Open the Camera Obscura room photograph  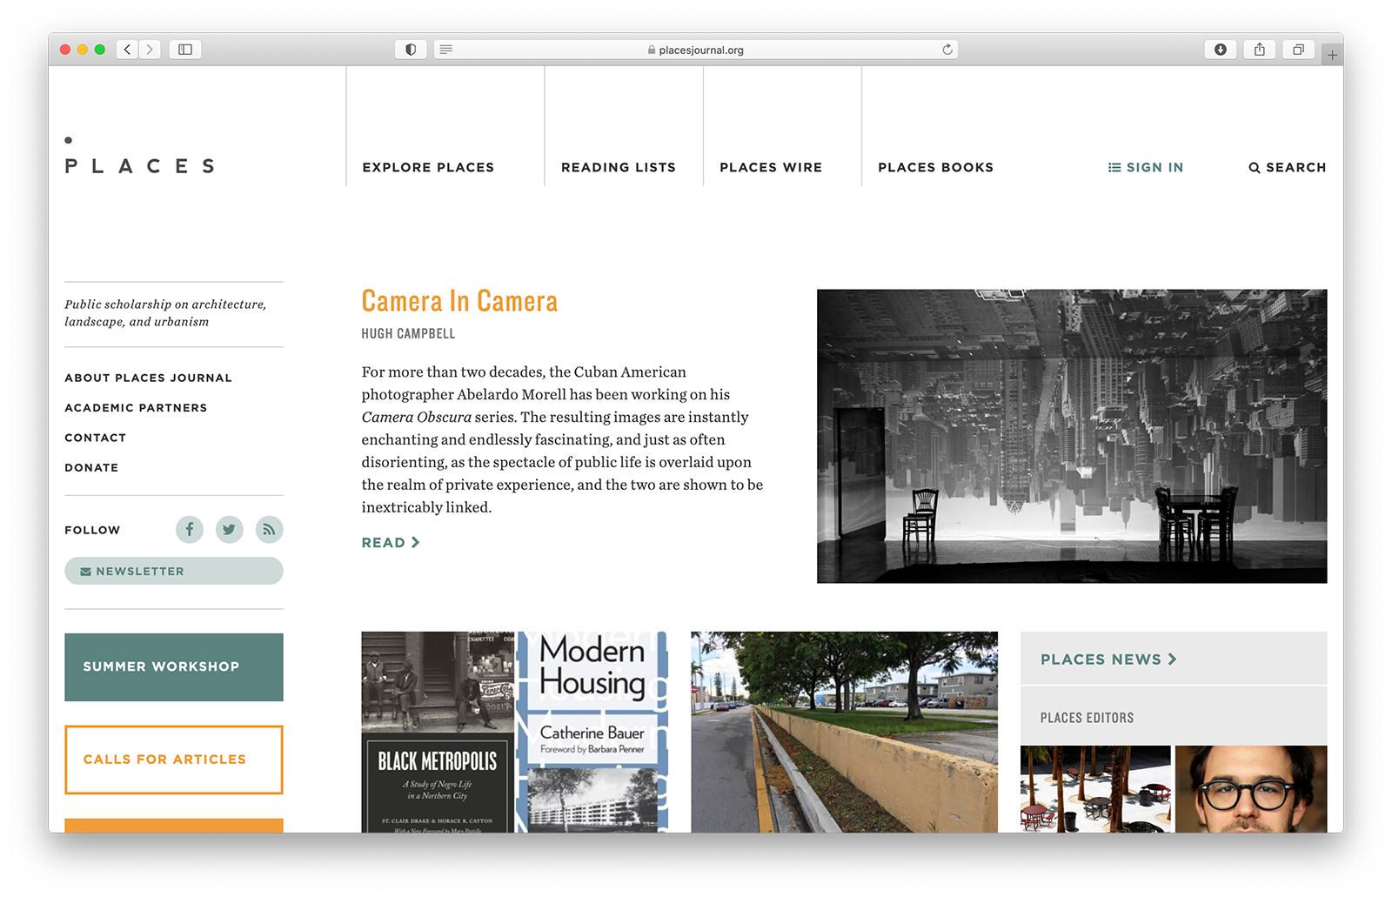pyautogui.click(x=1072, y=436)
